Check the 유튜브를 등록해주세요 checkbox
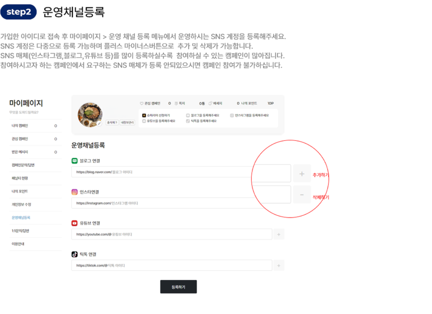This screenshot has width=432, height=314. 144,121
